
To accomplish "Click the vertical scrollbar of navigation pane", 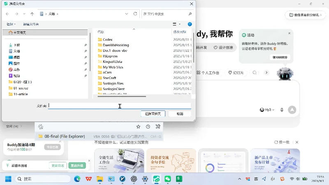I will (90, 52).
